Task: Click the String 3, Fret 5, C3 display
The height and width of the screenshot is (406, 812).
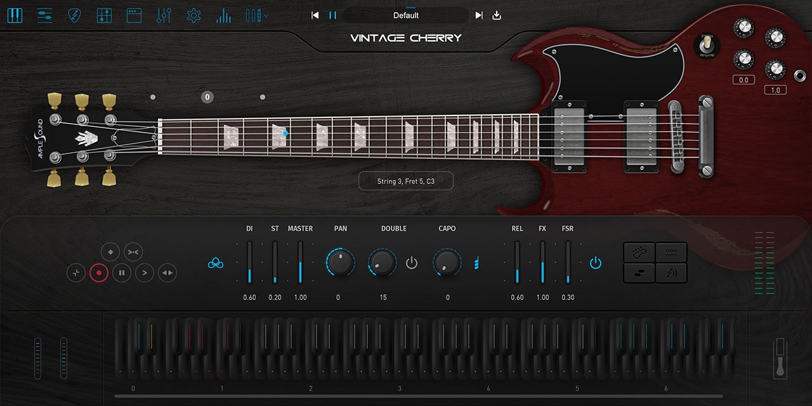Action: 406,181
